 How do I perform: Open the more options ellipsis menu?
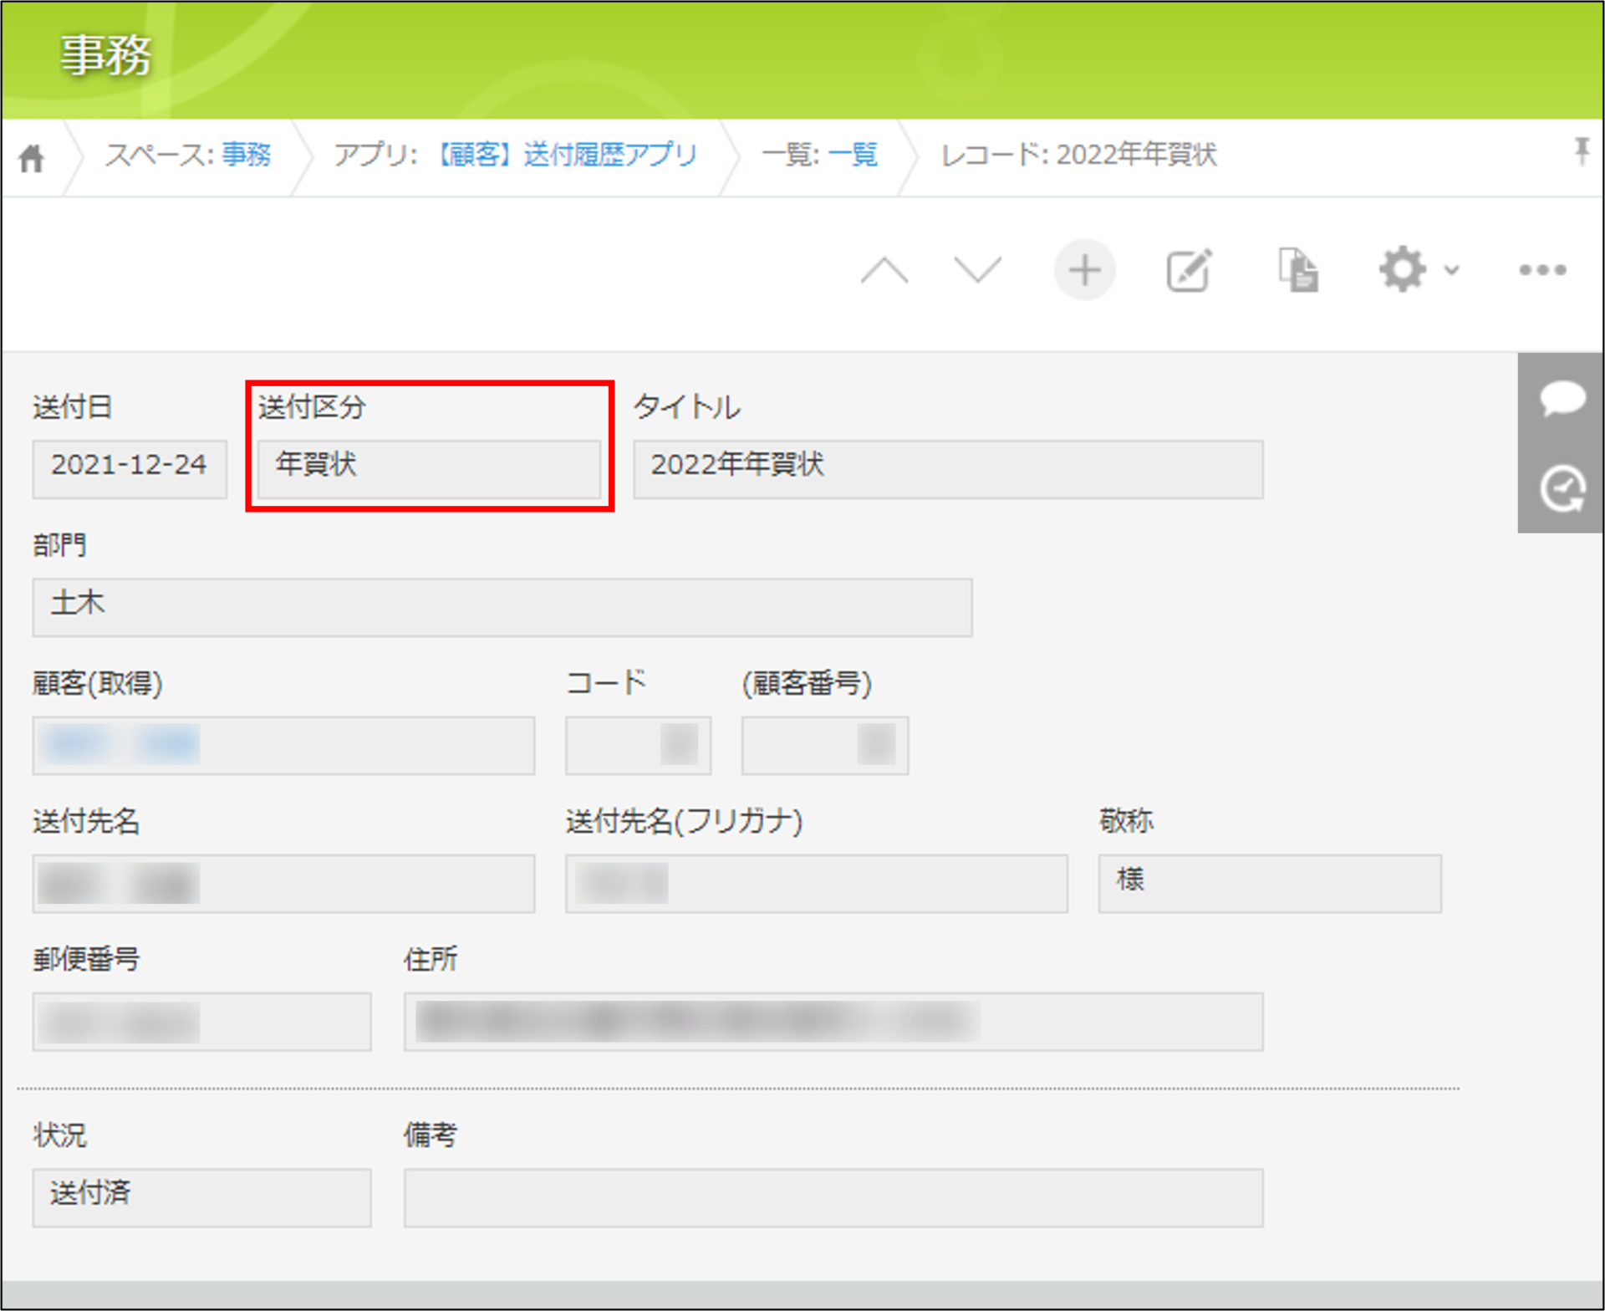(1542, 270)
